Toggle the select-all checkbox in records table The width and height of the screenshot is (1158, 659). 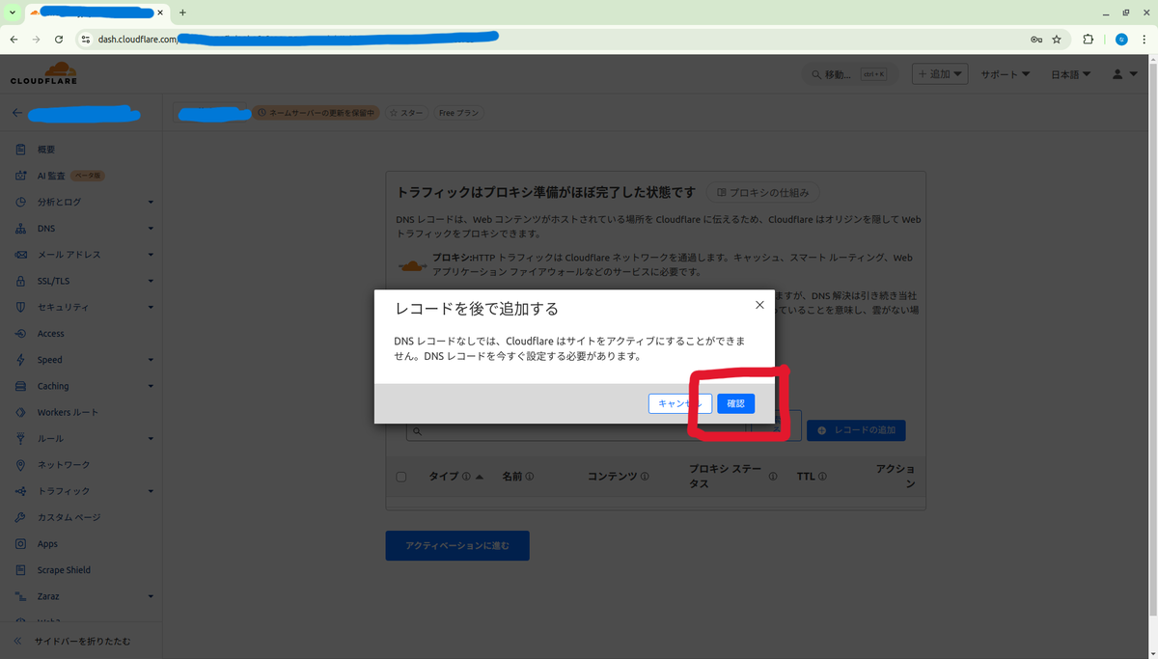pyautogui.click(x=401, y=477)
